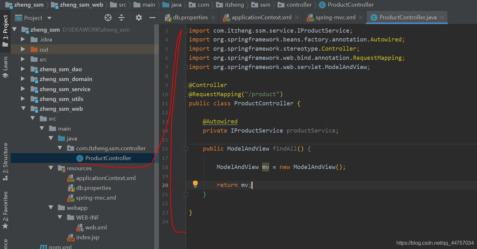Click zheng_ssm_web in the breadcrumb bar

point(81,5)
